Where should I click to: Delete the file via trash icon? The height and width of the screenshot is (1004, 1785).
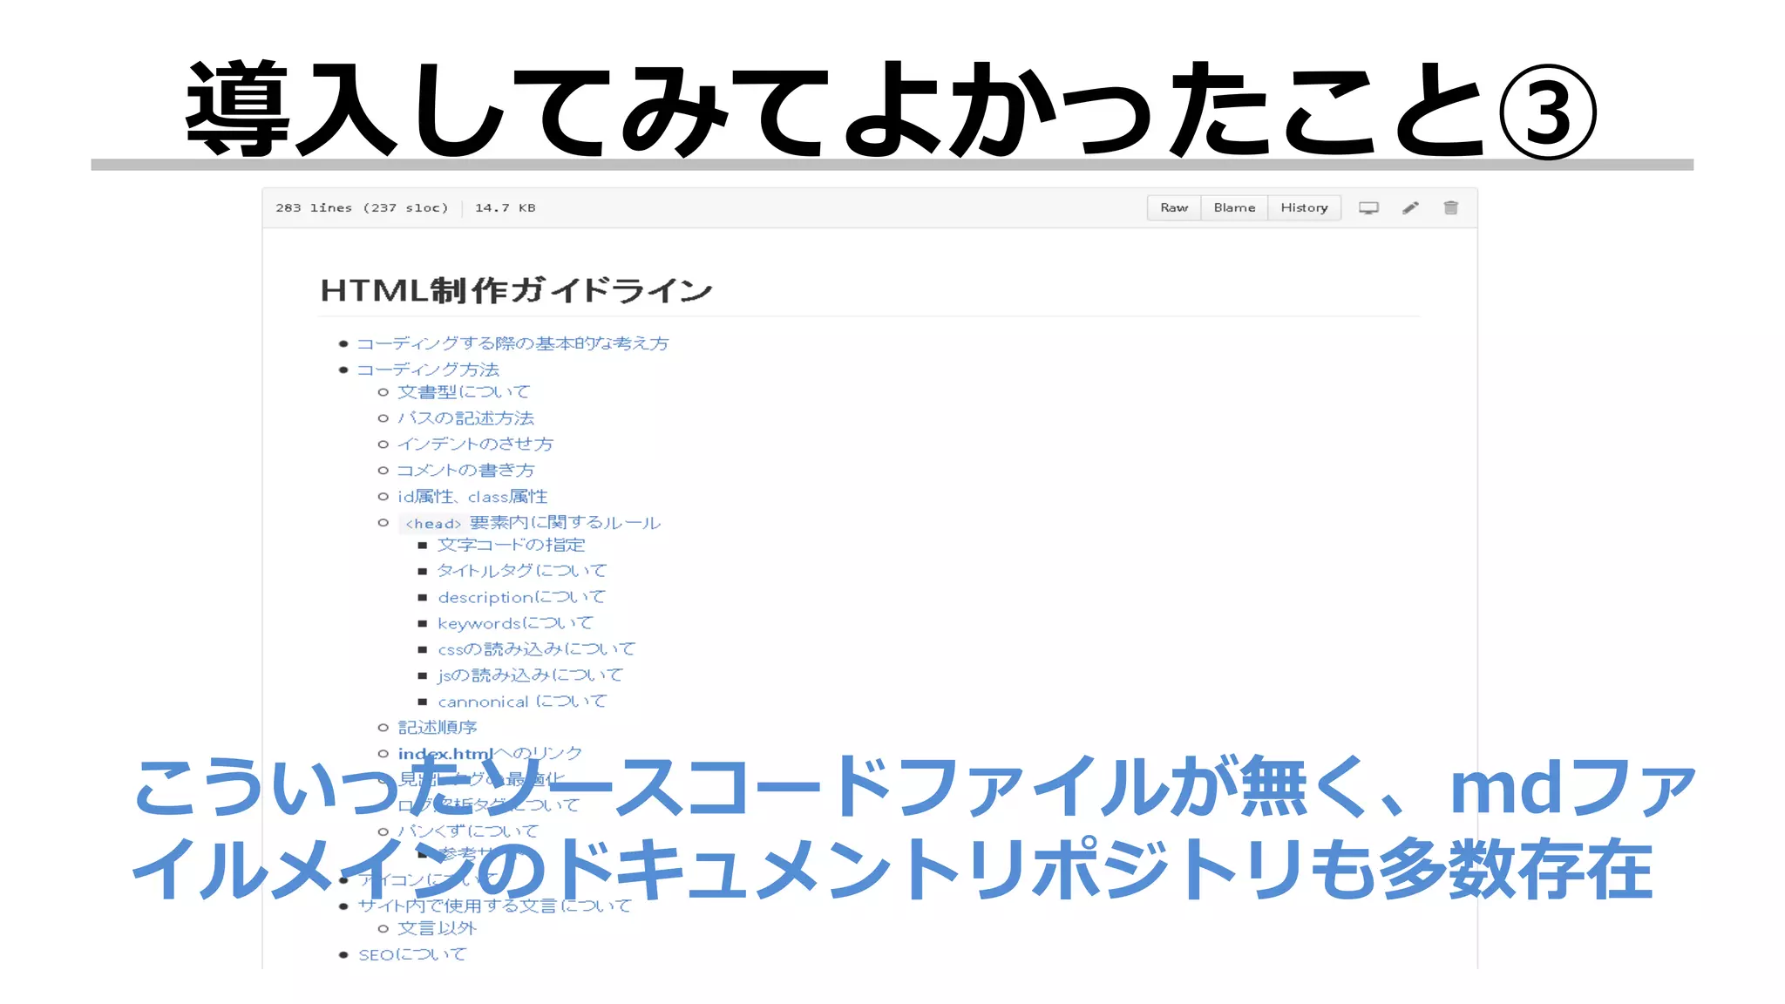[1450, 207]
